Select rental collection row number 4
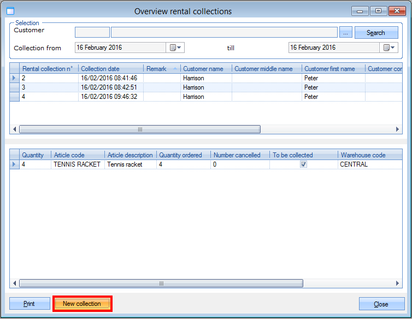This screenshot has height=319, width=412. tap(49, 97)
